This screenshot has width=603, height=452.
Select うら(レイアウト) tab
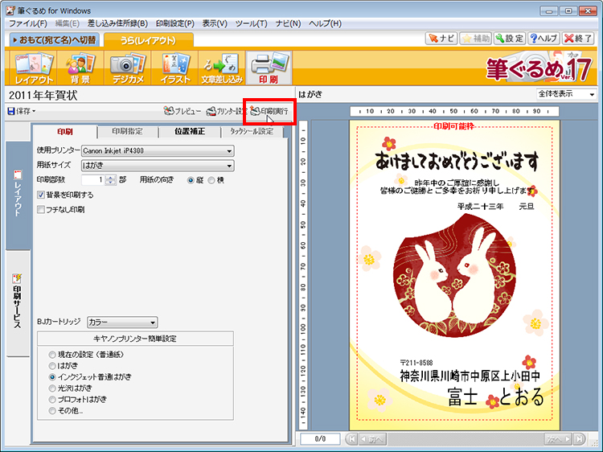[148, 40]
